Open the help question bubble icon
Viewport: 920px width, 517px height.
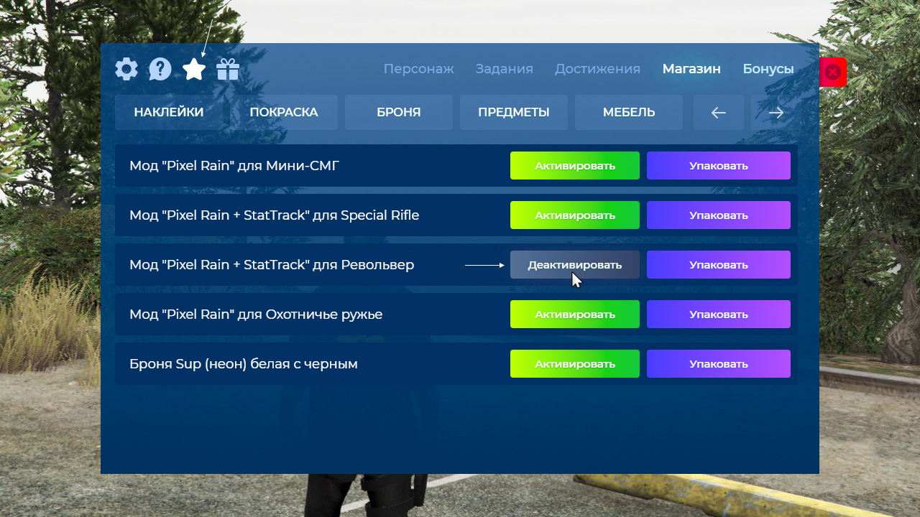pyautogui.click(x=160, y=70)
